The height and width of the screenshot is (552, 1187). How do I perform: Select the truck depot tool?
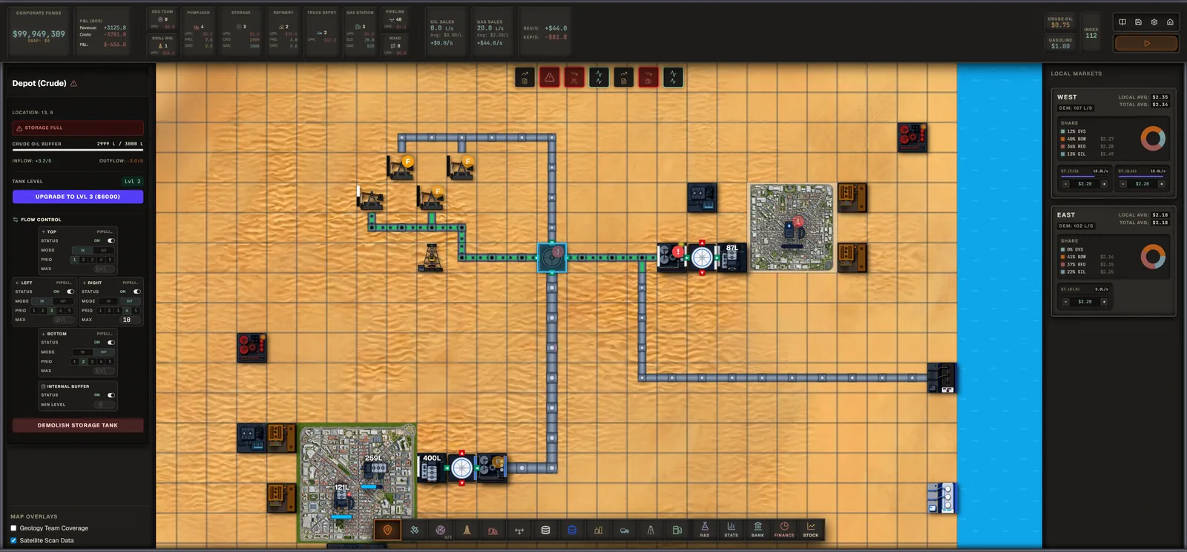tap(625, 530)
